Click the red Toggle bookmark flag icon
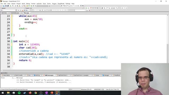The height and width of the screenshot is (95, 169). pyautogui.click(x=91, y=8)
